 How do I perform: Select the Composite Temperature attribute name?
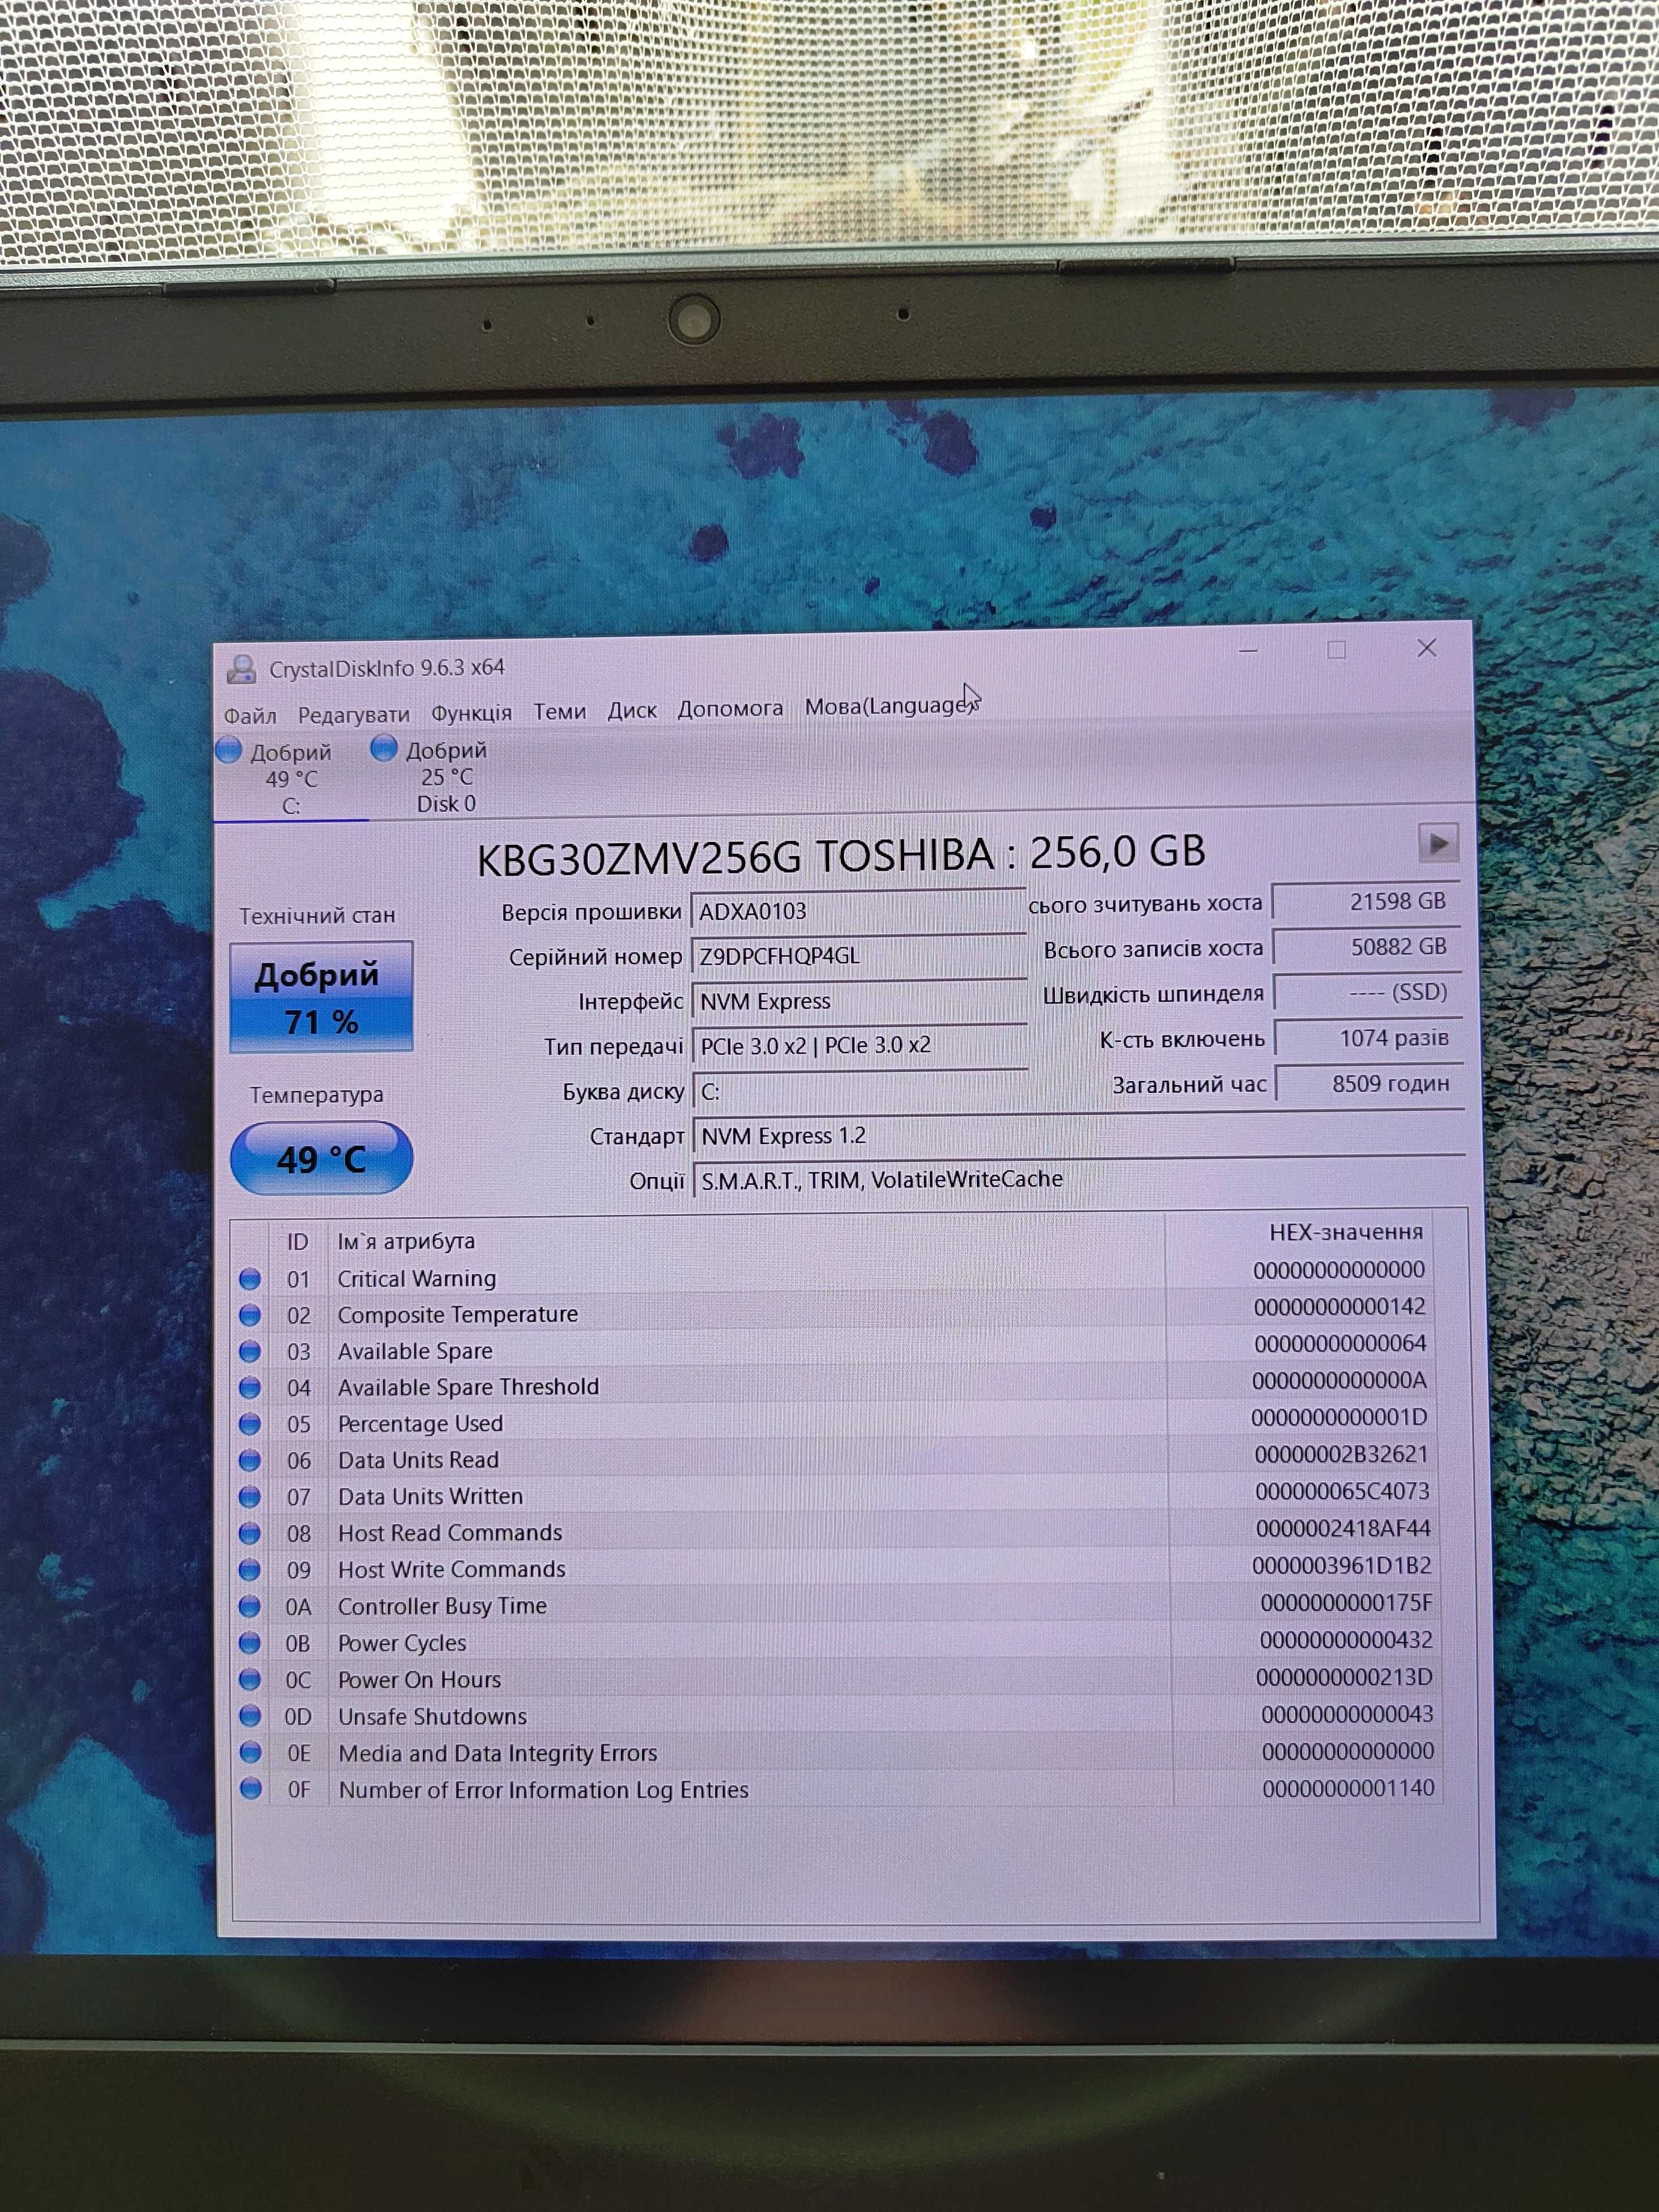coord(458,1314)
